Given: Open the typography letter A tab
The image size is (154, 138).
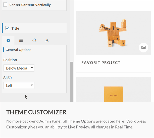Looking at the screenshot, I should 47,40.
